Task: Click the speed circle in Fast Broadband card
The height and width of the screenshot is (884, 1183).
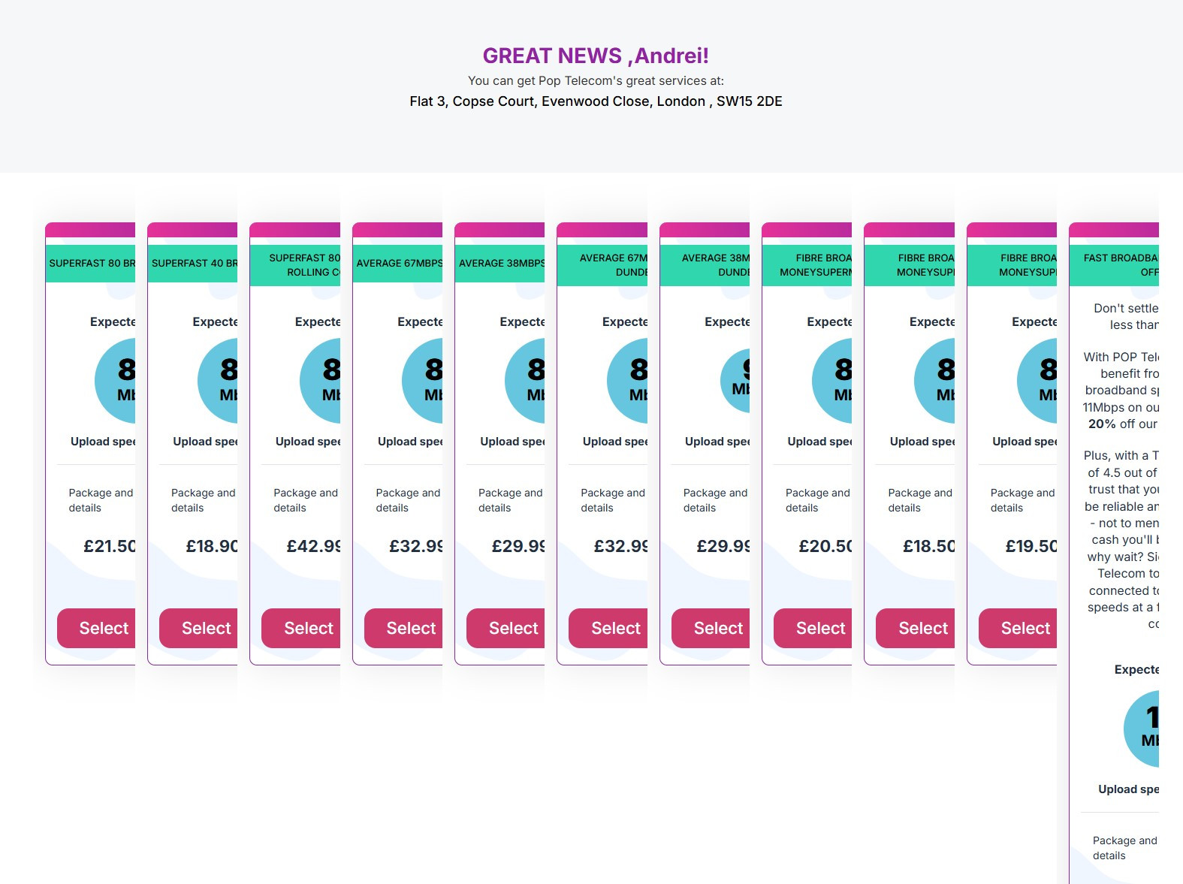Action: tap(1142, 729)
